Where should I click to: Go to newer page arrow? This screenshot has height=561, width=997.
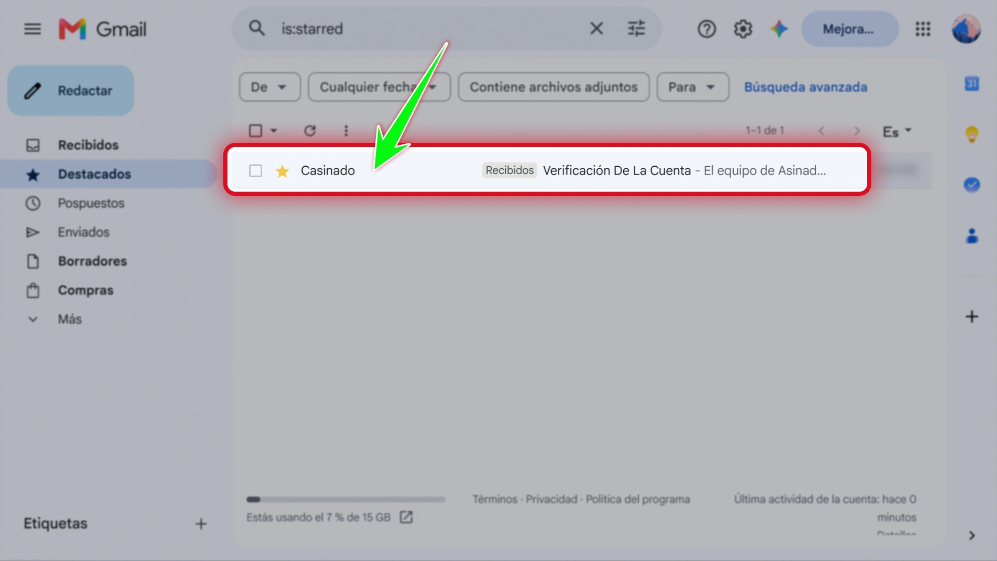(821, 131)
